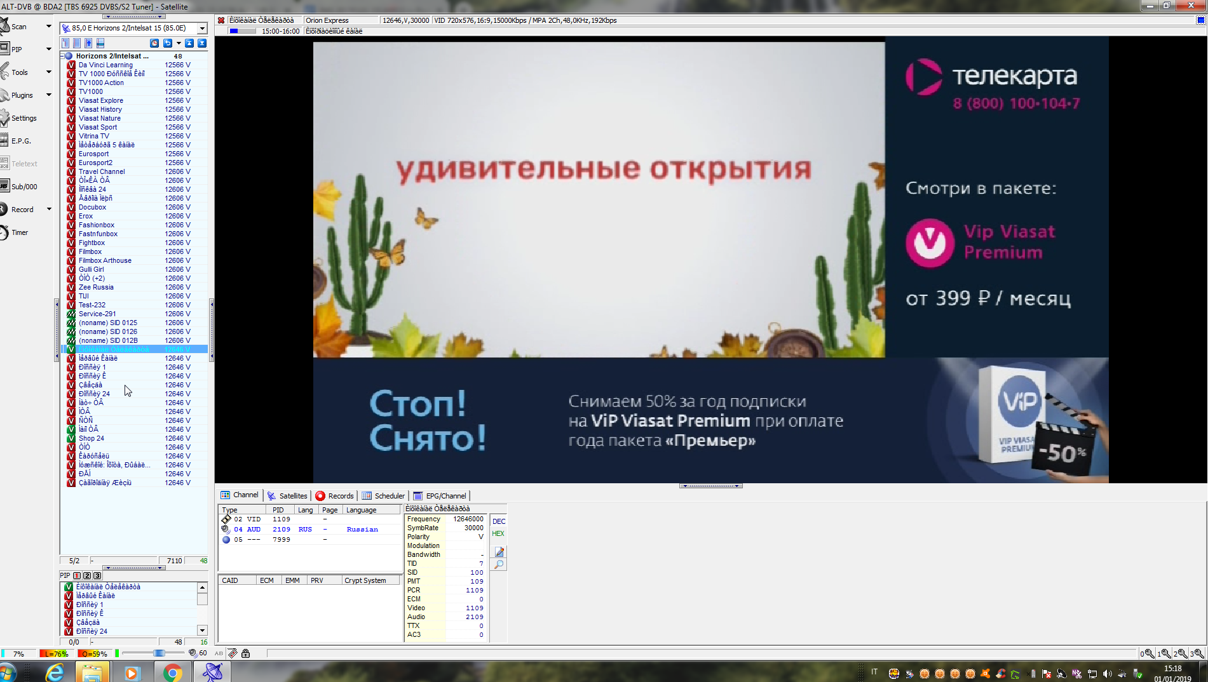Click the blue return-to-previous-channel icon
This screenshot has height=682, width=1208.
click(x=168, y=43)
